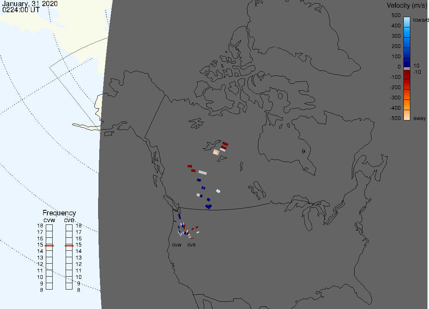This screenshot has width=429, height=309.
Task: Click '8' beside the cvw frequency column
Action: 42,290
